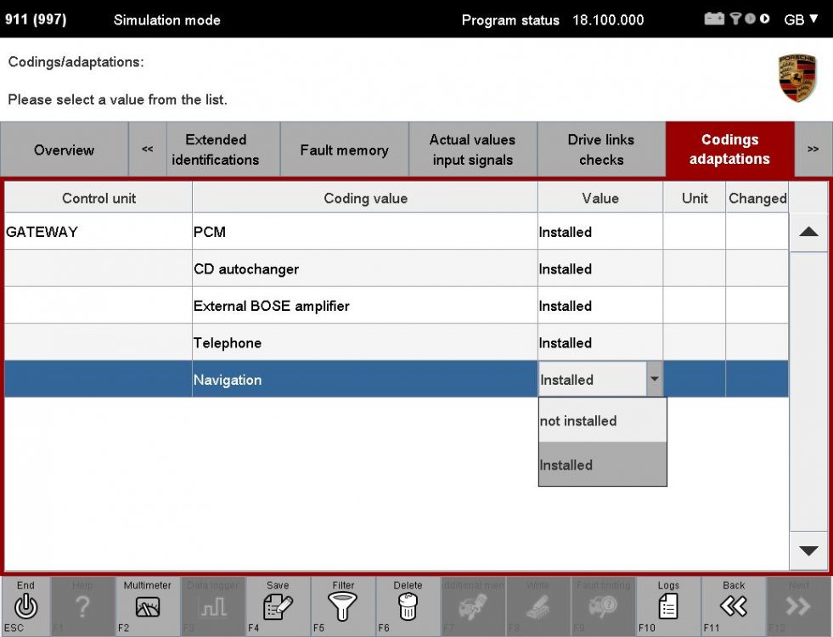Switch to Extended identifications tab

pyautogui.click(x=215, y=149)
